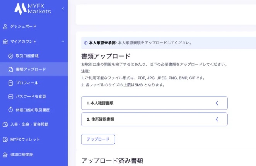
Task: Click the パスワードを変更 key icon
Action: point(10,96)
